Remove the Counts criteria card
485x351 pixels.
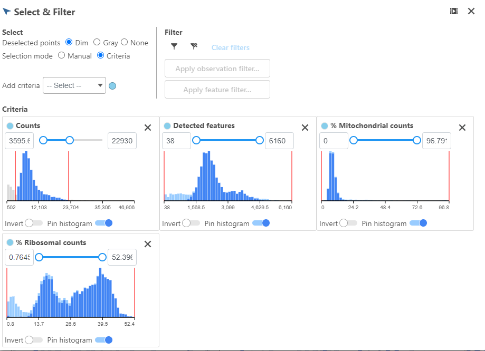(148, 128)
